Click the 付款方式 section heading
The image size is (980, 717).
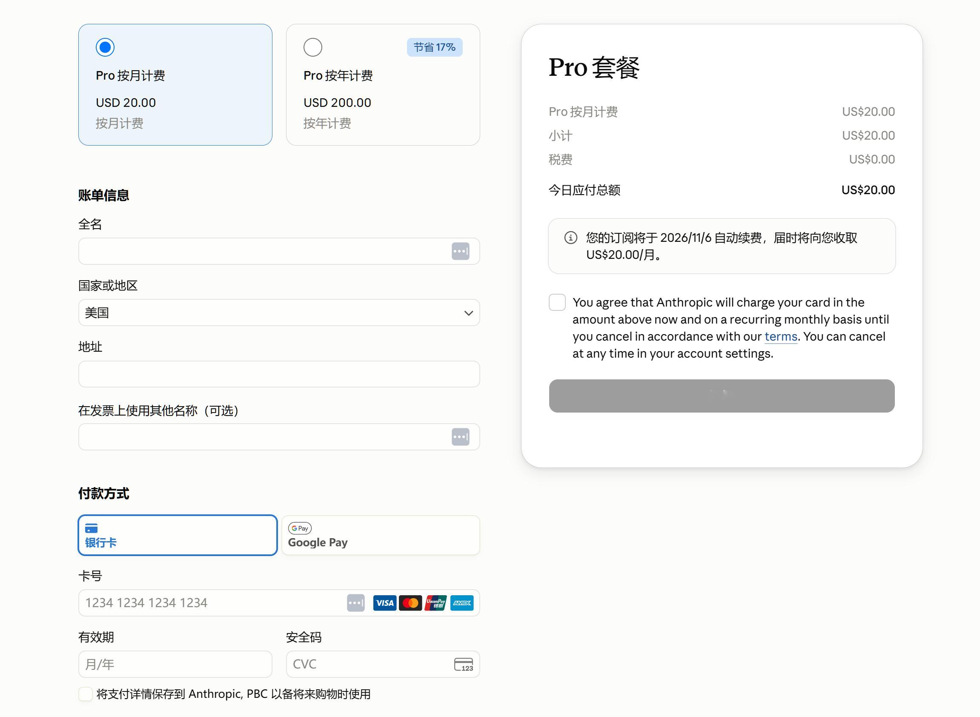tap(104, 493)
